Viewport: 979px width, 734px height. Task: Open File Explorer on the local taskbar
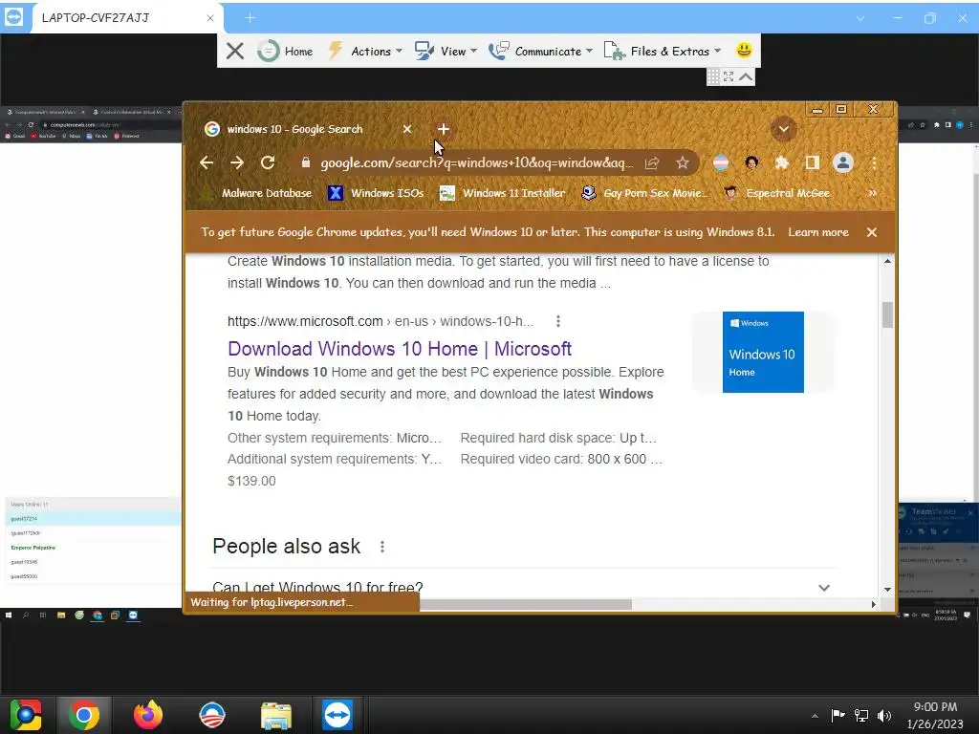276,715
